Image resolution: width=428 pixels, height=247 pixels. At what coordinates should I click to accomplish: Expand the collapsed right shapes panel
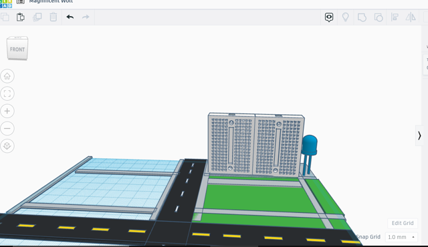point(419,136)
